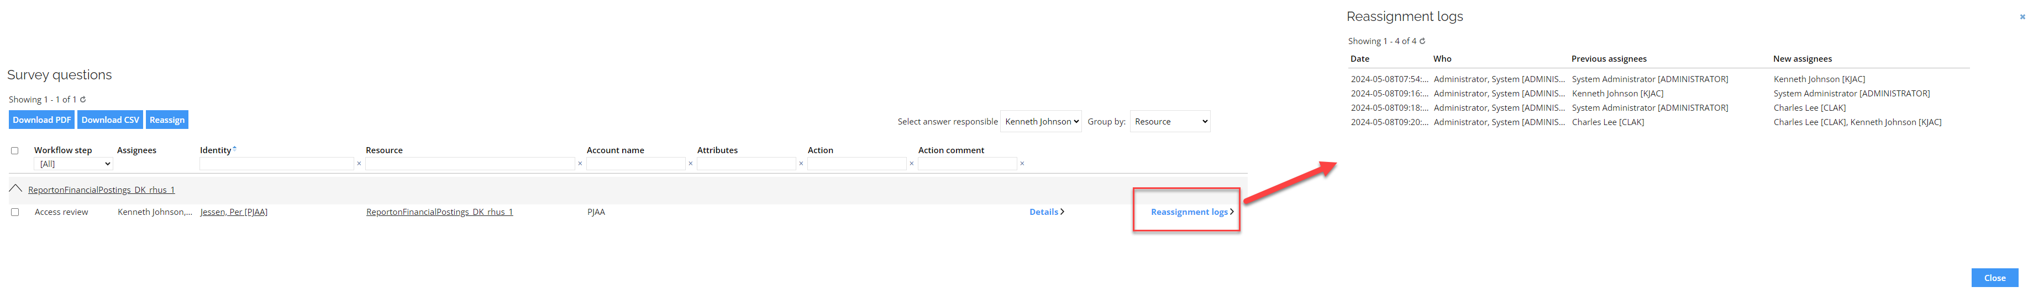Open the Details link for the row
Image resolution: width=2028 pixels, height=292 pixels.
[1046, 212]
